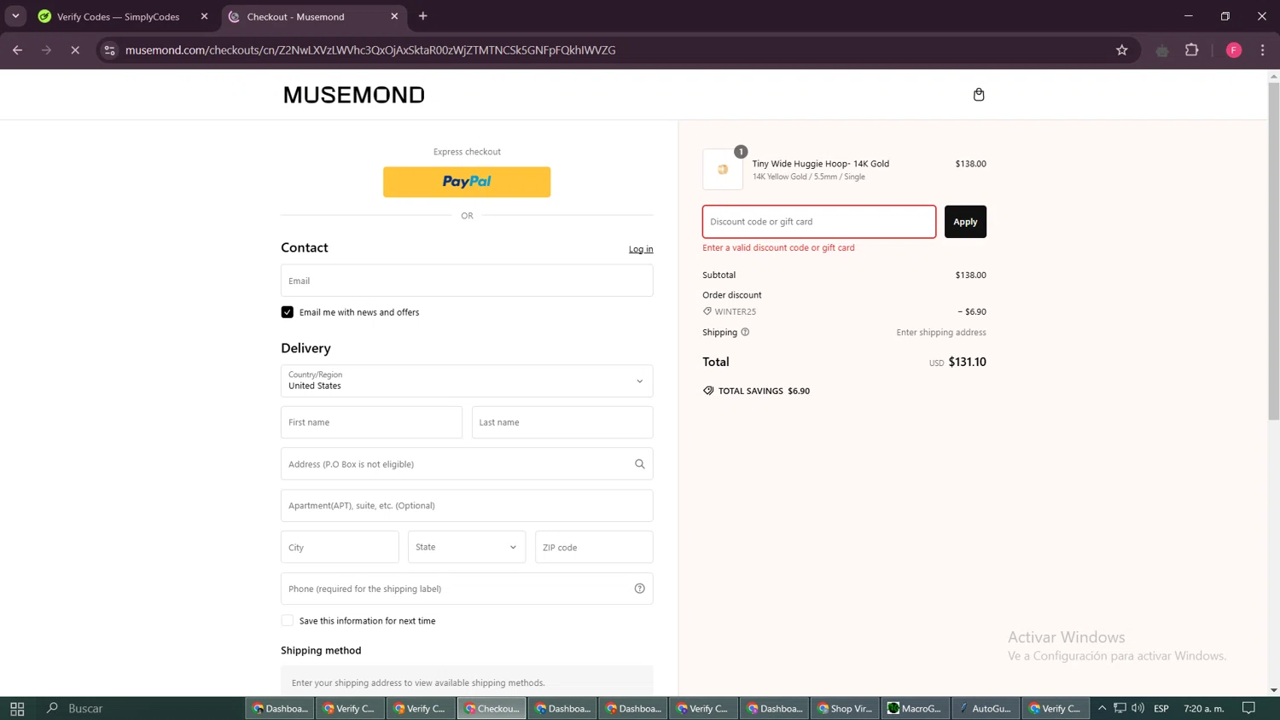This screenshot has width=1280, height=720.
Task: Click the Last name field
Action: pyautogui.click(x=562, y=422)
